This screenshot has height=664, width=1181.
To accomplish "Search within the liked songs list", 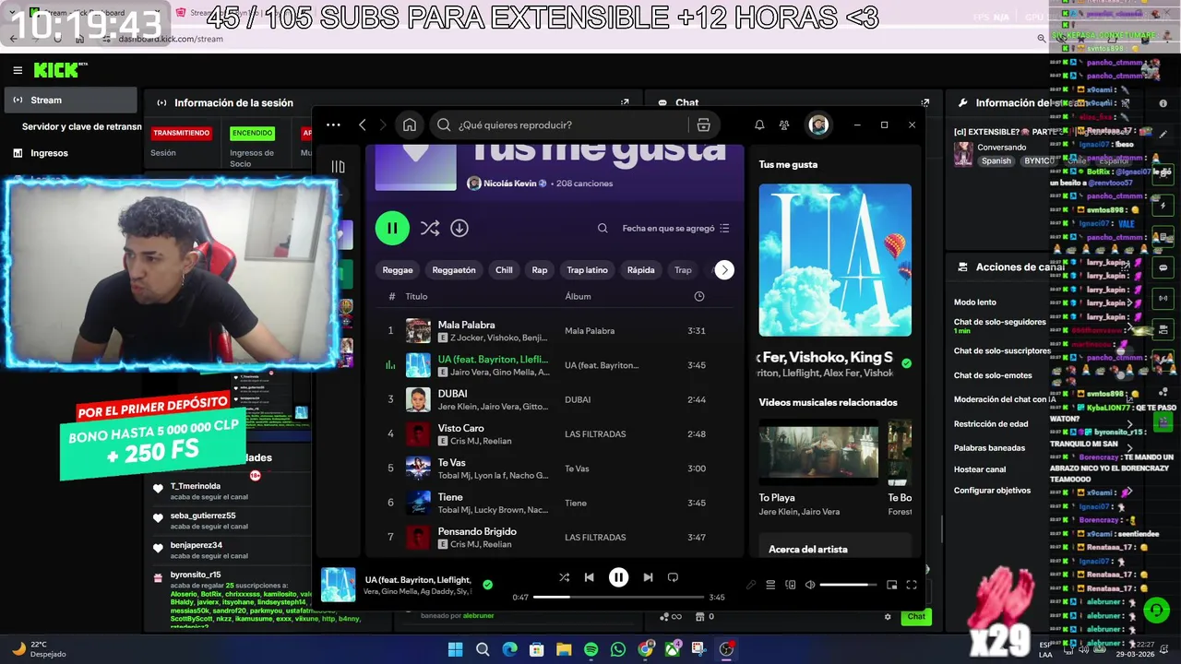I will coord(602,228).
